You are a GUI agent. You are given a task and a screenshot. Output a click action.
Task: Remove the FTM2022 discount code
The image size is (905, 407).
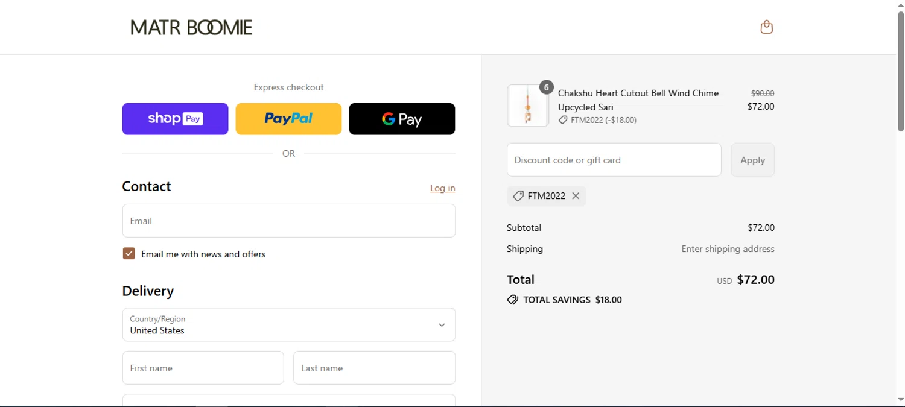point(576,196)
